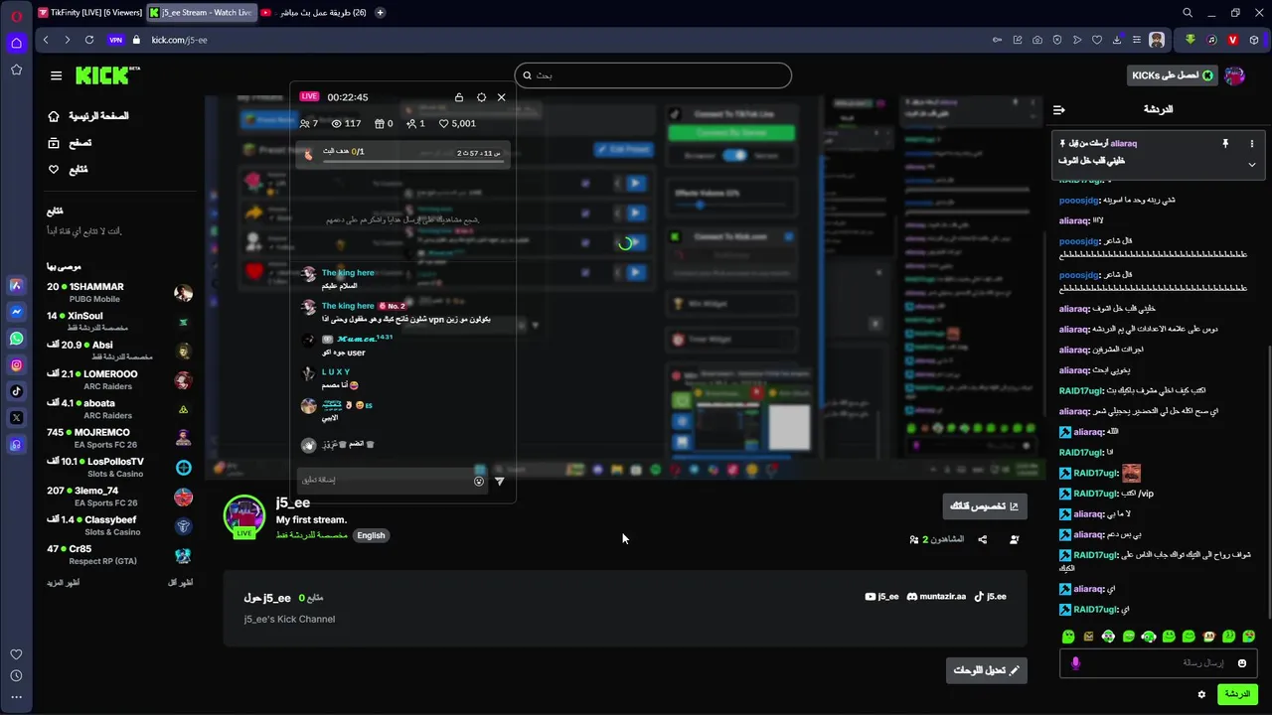The height and width of the screenshot is (715, 1272).
Task: Open Opera easy setup sliders icon
Action: coord(1137,40)
